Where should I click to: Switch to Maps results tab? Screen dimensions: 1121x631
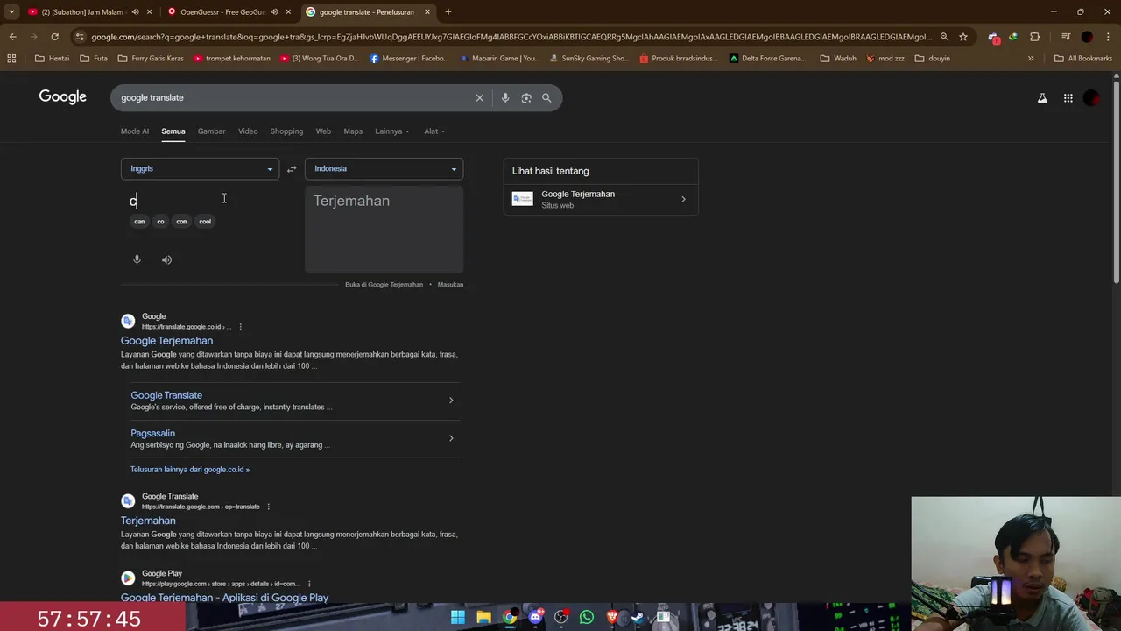click(x=353, y=131)
